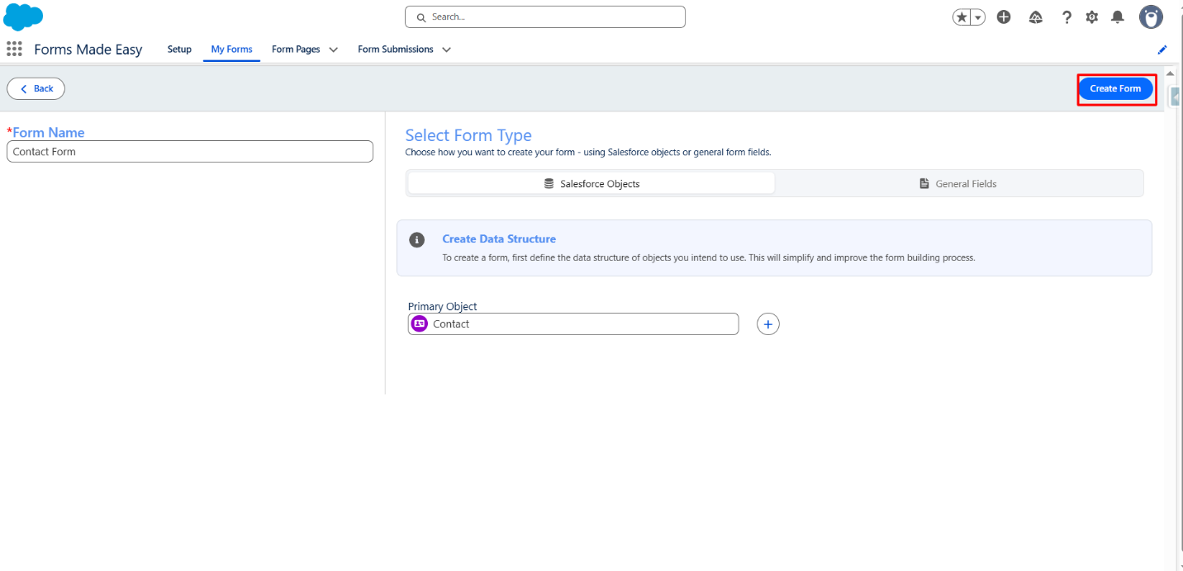Open the user profile avatar
Image resolution: width=1183 pixels, height=571 pixels.
(1151, 17)
